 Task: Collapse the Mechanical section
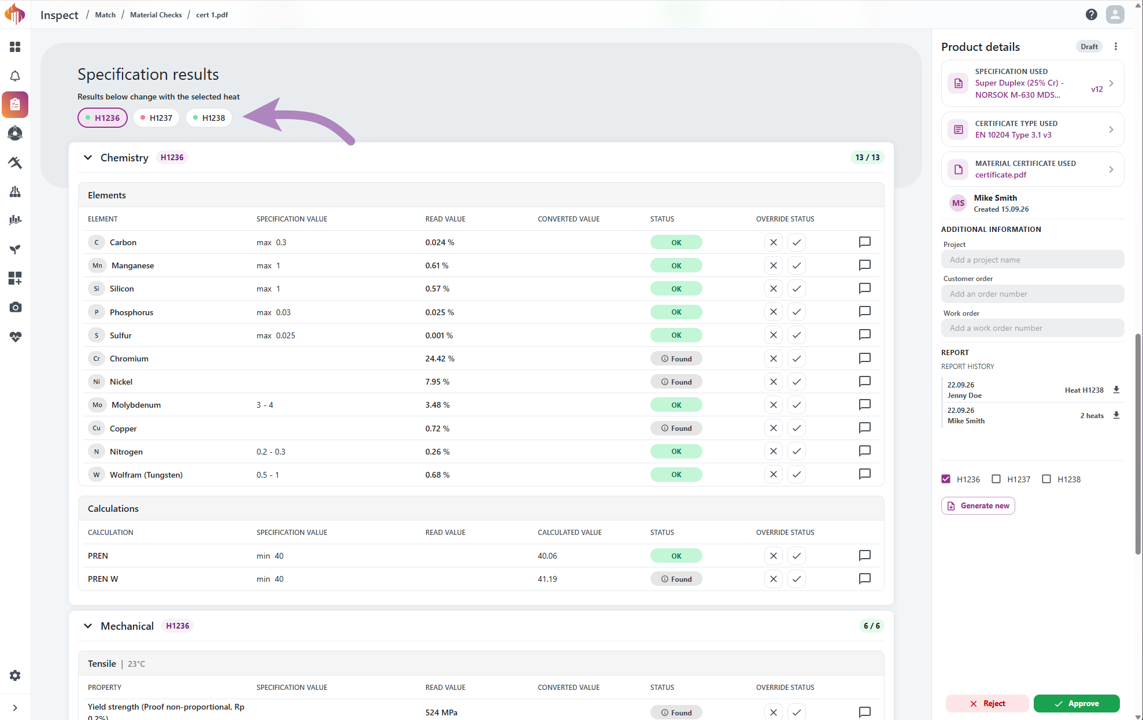click(x=88, y=626)
